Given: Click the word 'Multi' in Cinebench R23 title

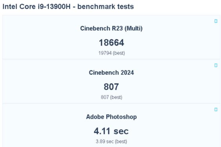Looking at the screenshot, I should coord(134,29).
